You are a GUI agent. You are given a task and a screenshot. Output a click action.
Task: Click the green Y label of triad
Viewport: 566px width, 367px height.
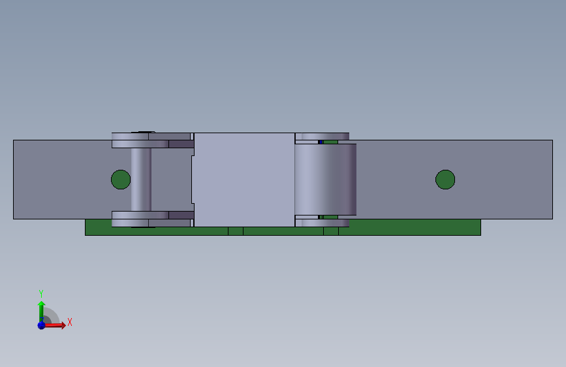coord(41,294)
